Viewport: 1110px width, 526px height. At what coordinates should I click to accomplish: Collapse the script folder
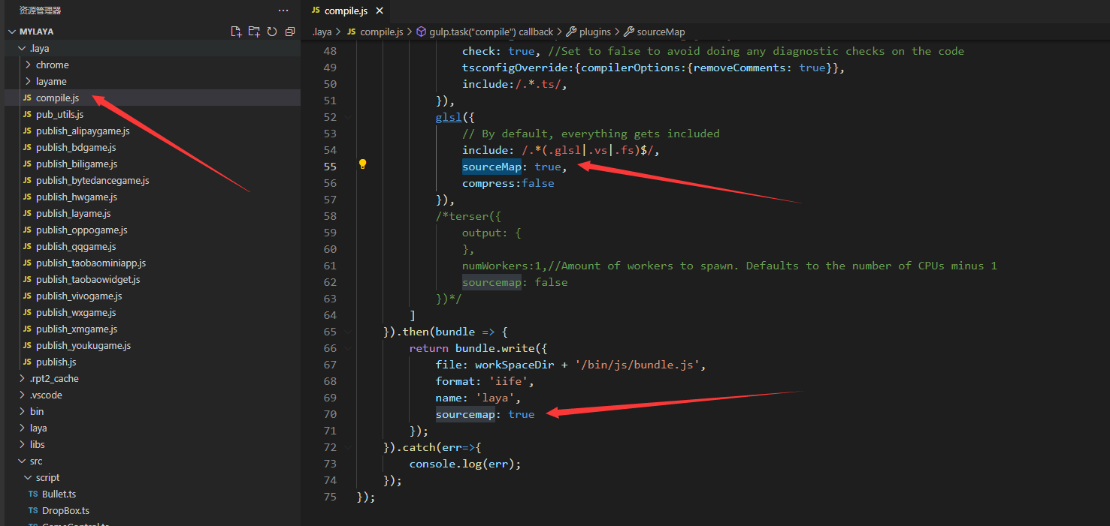(x=29, y=477)
